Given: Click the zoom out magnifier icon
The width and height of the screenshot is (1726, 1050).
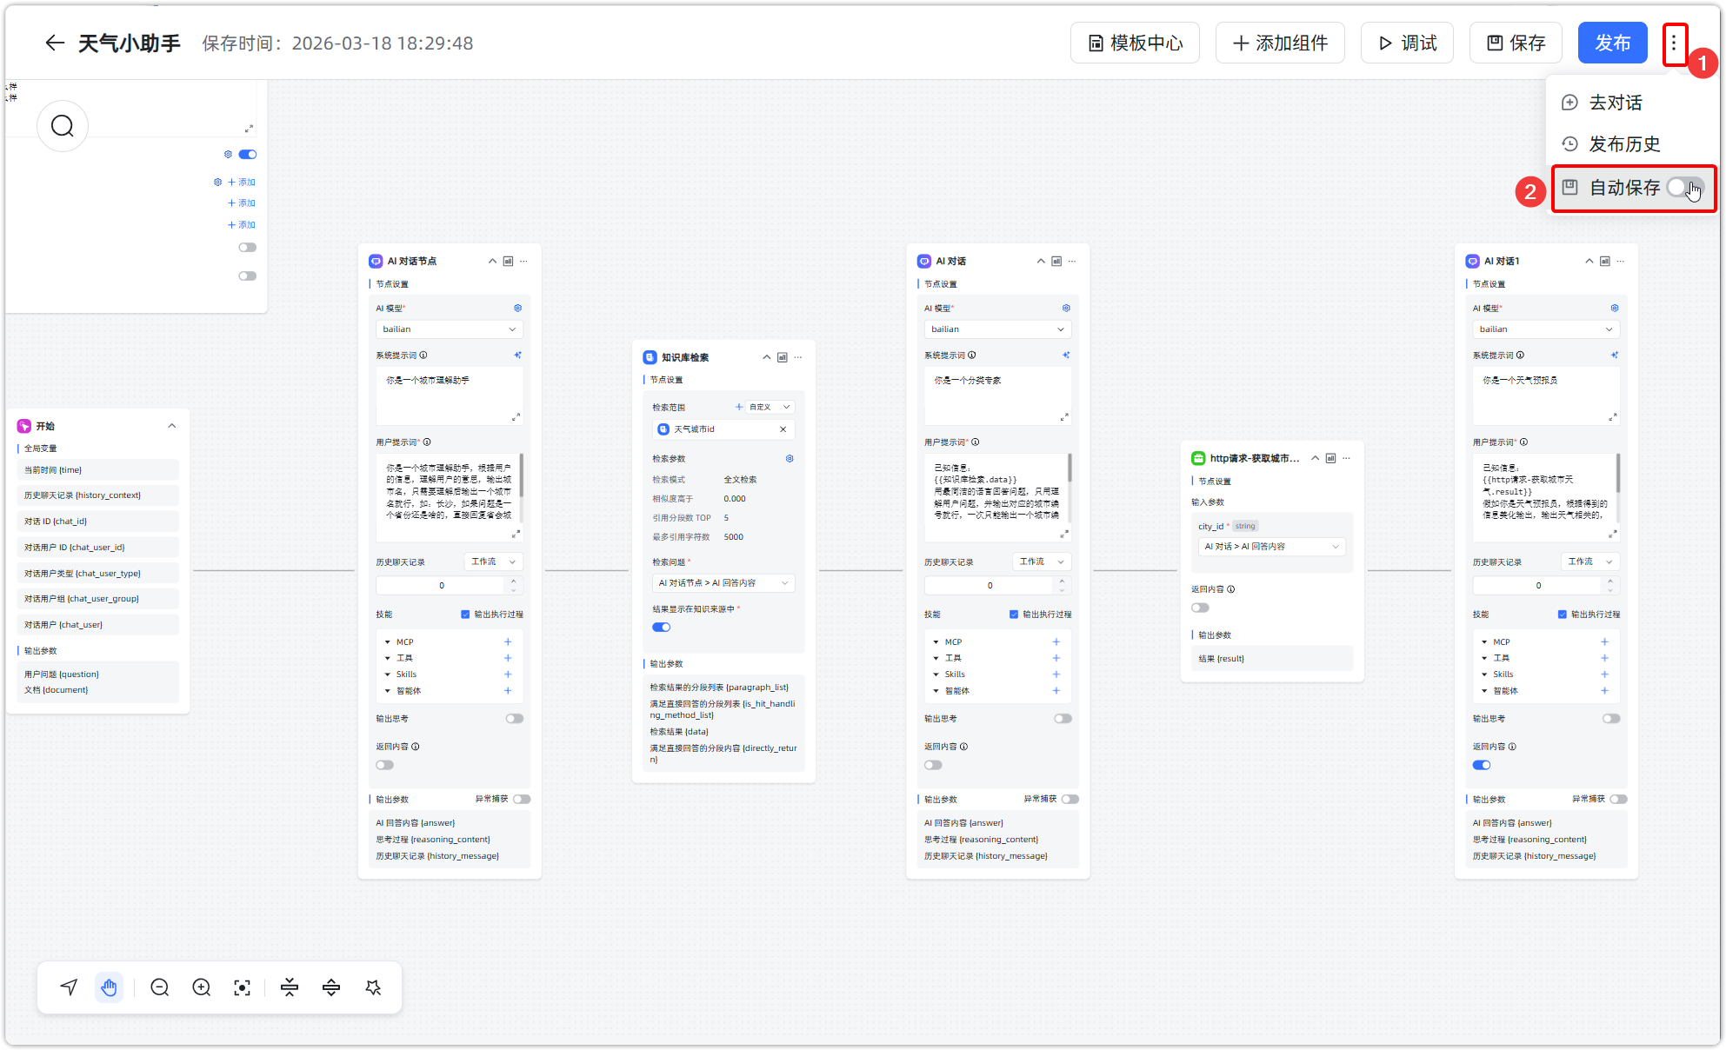Looking at the screenshot, I should click(x=160, y=987).
